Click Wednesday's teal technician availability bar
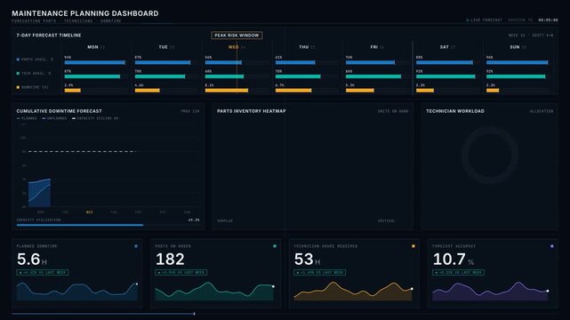Viewport: 570px width, 320px height. 224,76
